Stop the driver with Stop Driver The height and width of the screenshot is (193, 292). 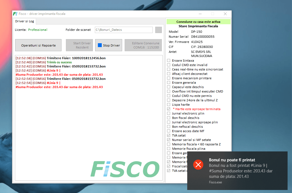pos(109,45)
